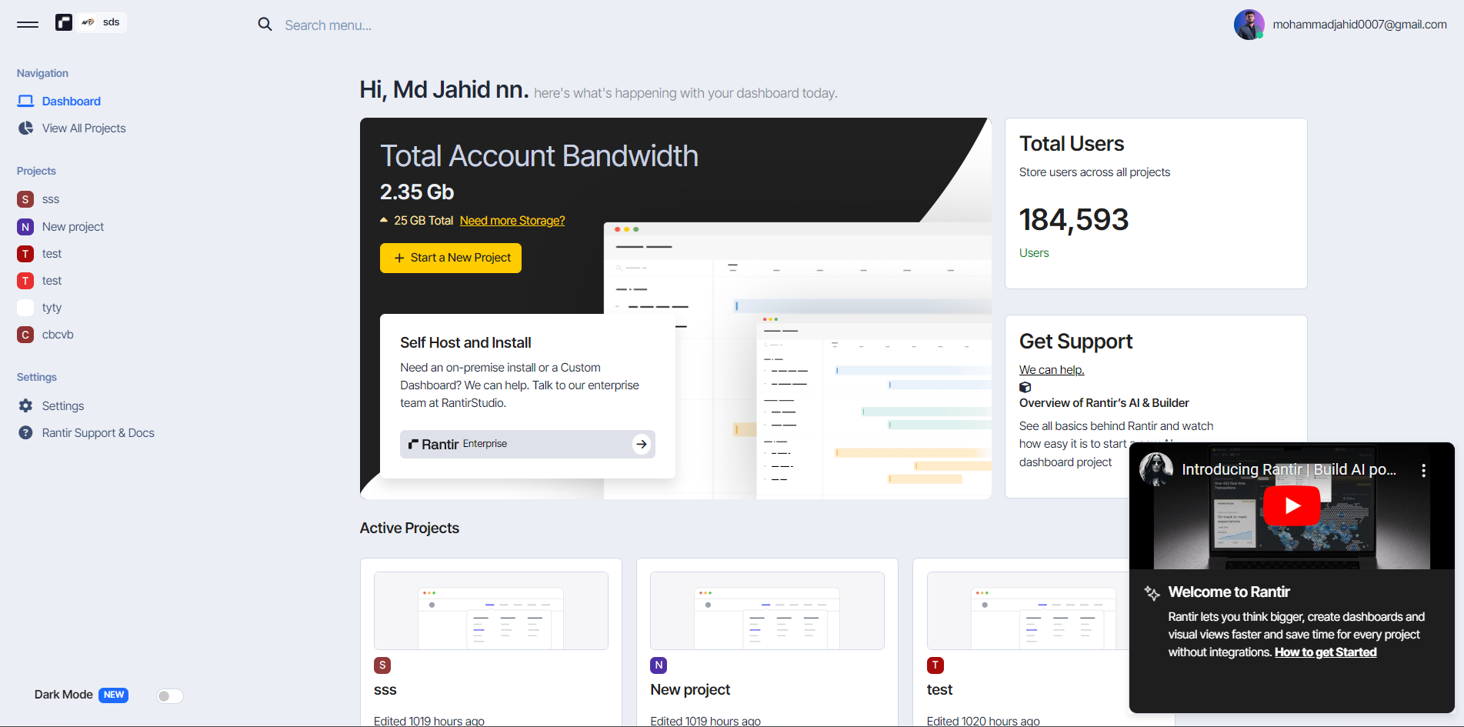
Task: Open Rantir Support & Docs
Action: (x=98, y=432)
